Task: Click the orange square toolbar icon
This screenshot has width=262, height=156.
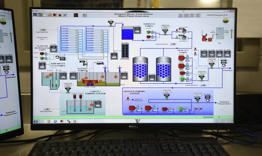Action: pos(50,15)
